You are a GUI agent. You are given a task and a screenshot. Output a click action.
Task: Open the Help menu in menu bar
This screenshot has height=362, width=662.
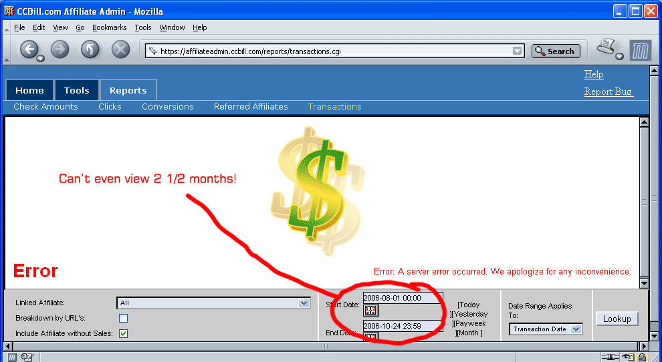(200, 27)
